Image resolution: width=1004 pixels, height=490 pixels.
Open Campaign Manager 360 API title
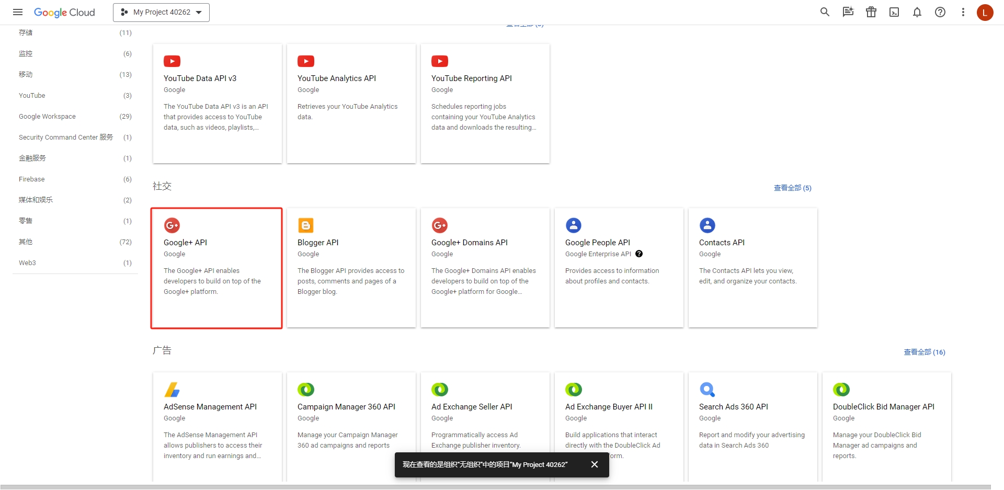point(346,407)
